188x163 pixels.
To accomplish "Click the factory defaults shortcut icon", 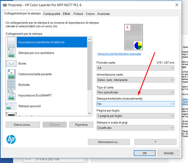I will [x=11, y=42].
